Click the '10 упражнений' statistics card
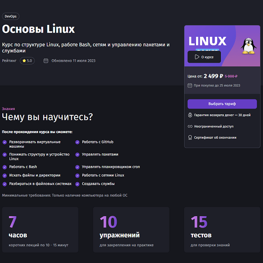Image resolution: width=263 pixels, height=263 pixels. 131,230
